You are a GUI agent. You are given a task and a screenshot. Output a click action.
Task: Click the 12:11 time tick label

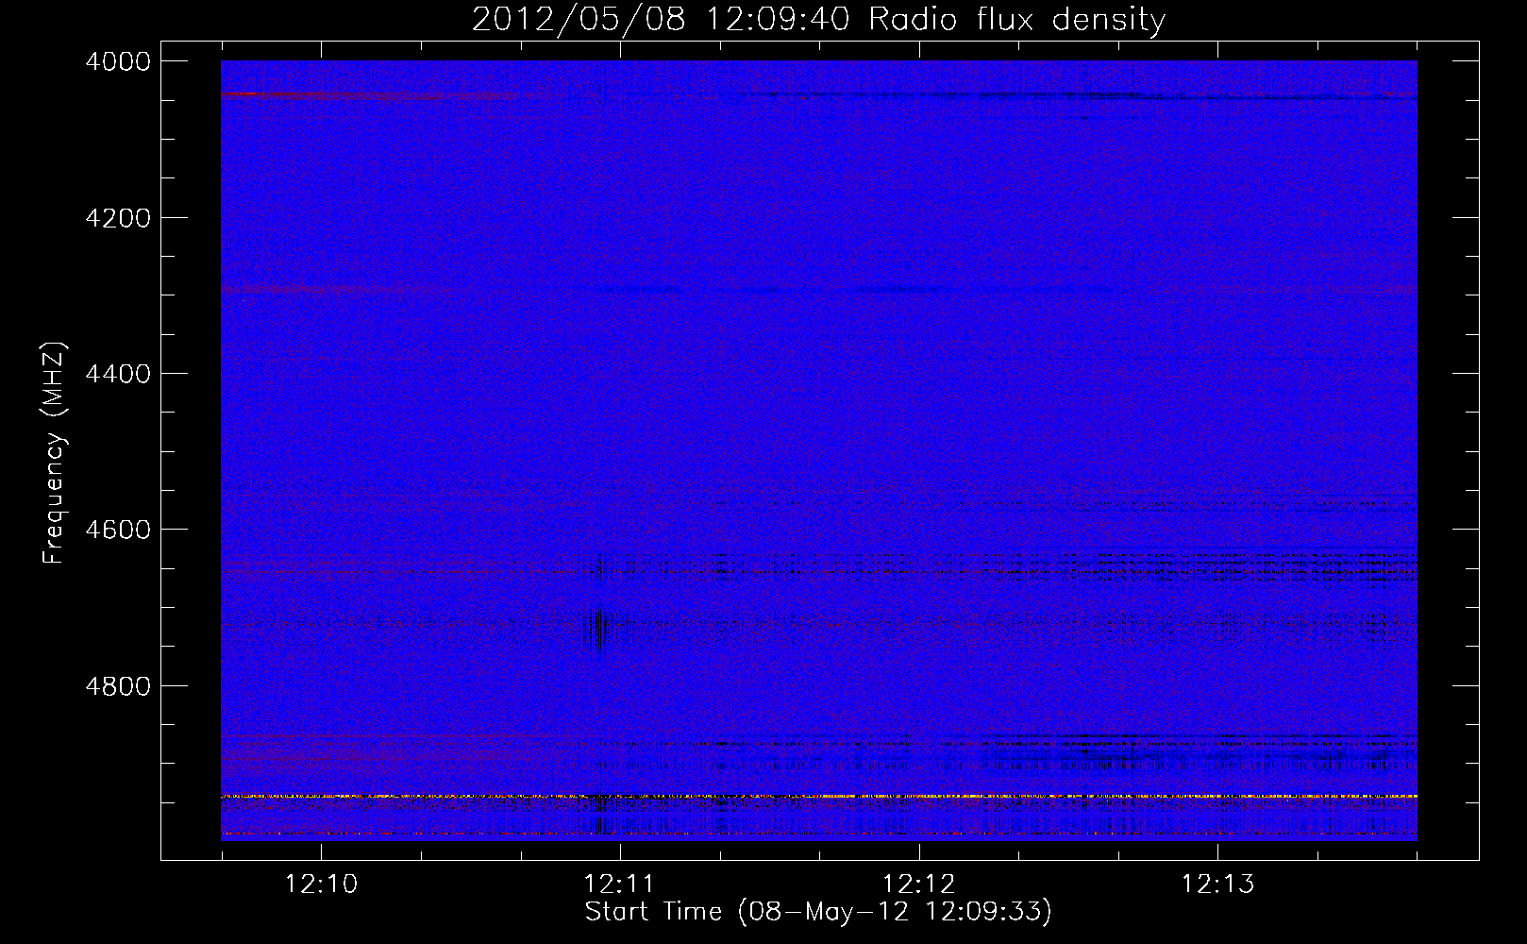pos(619,885)
